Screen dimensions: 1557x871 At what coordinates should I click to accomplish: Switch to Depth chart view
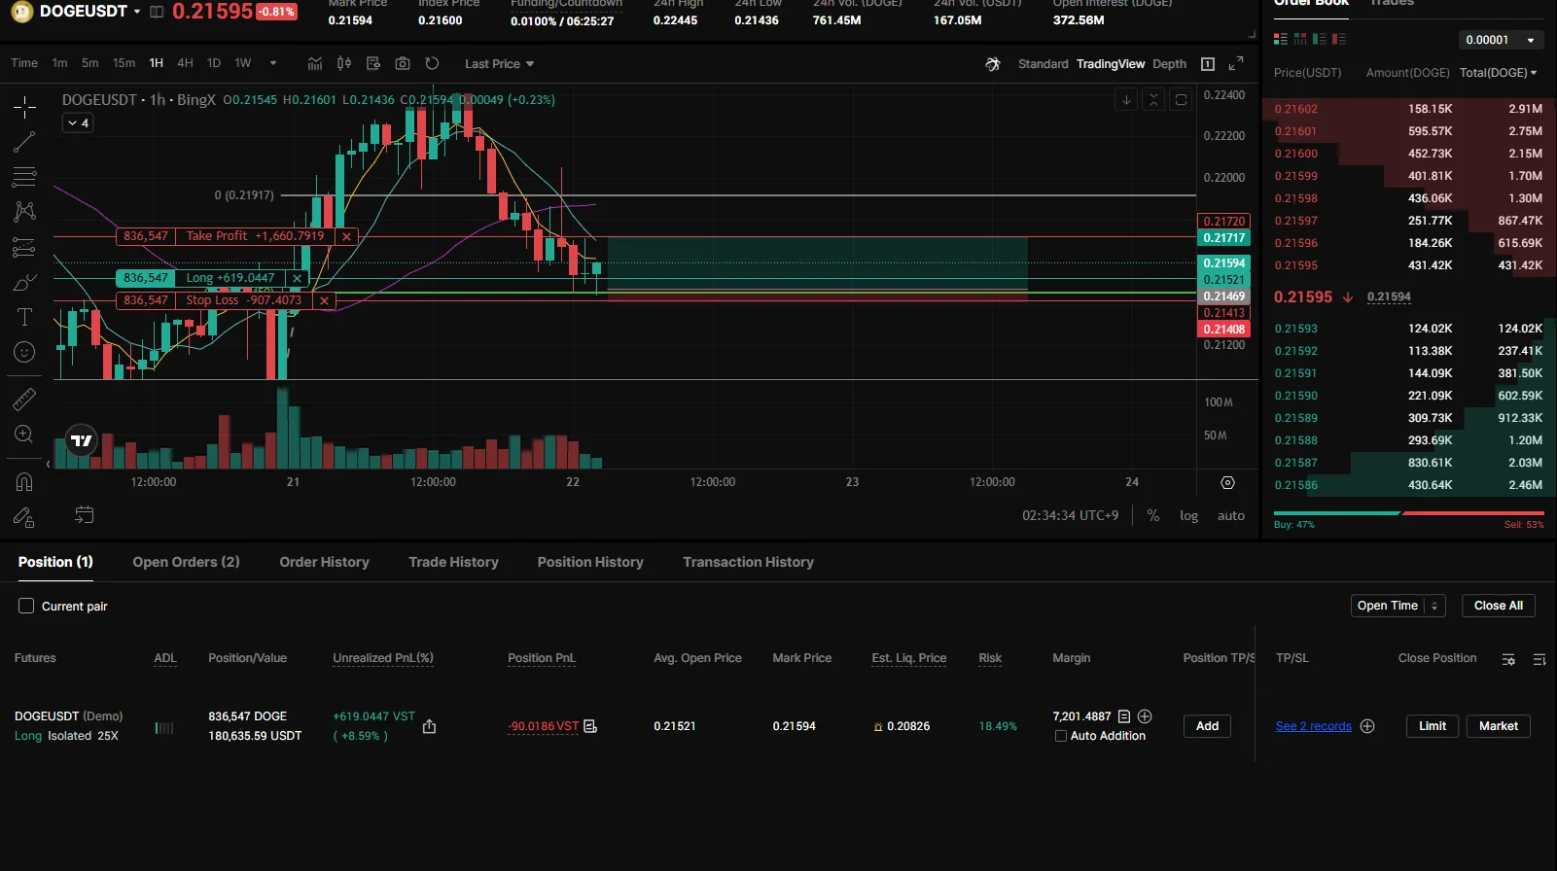[x=1169, y=64]
